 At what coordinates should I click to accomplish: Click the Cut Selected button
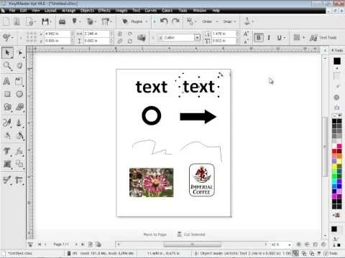tap(191, 234)
